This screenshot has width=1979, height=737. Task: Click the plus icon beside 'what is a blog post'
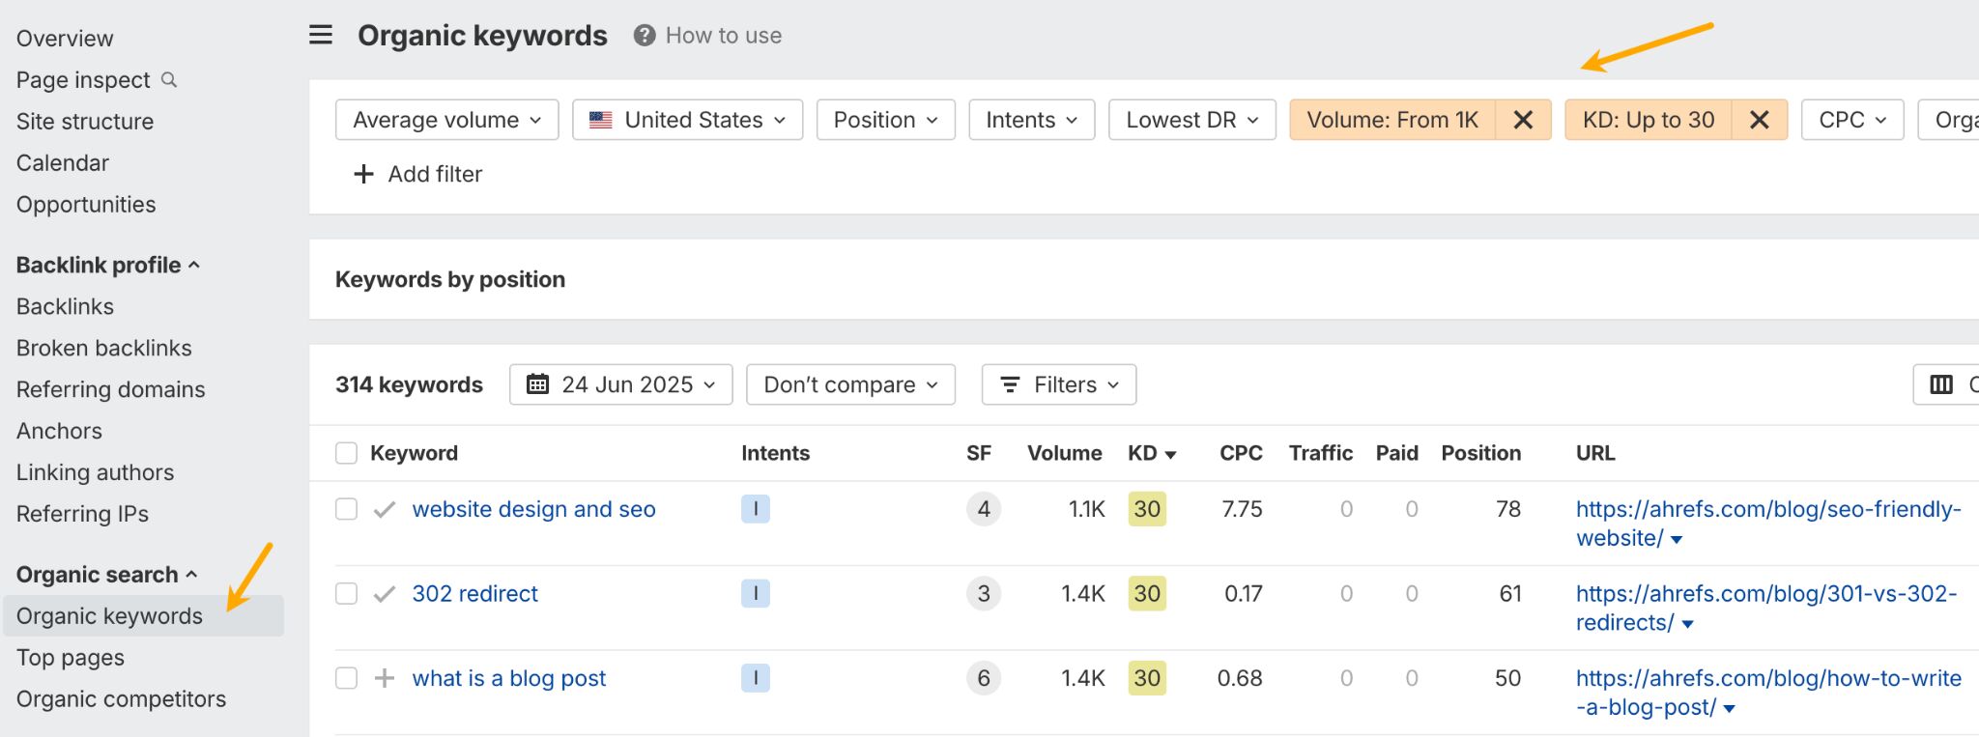coord(385,678)
